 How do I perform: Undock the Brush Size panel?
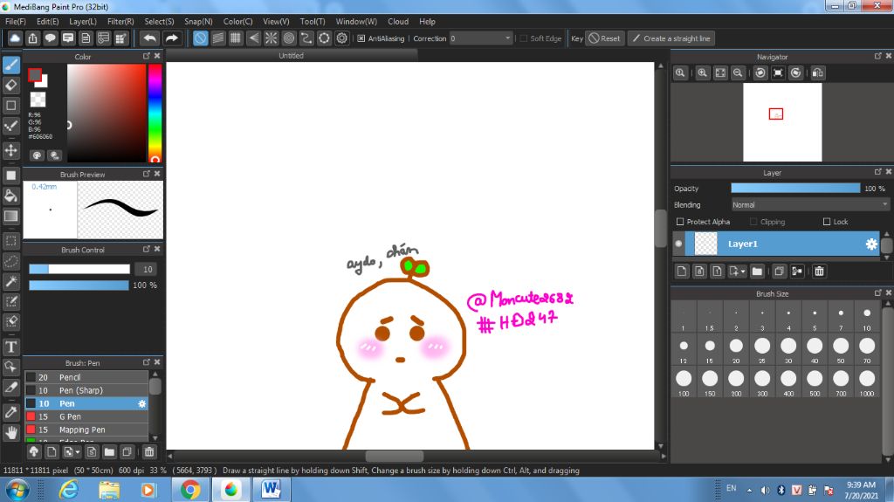877,292
